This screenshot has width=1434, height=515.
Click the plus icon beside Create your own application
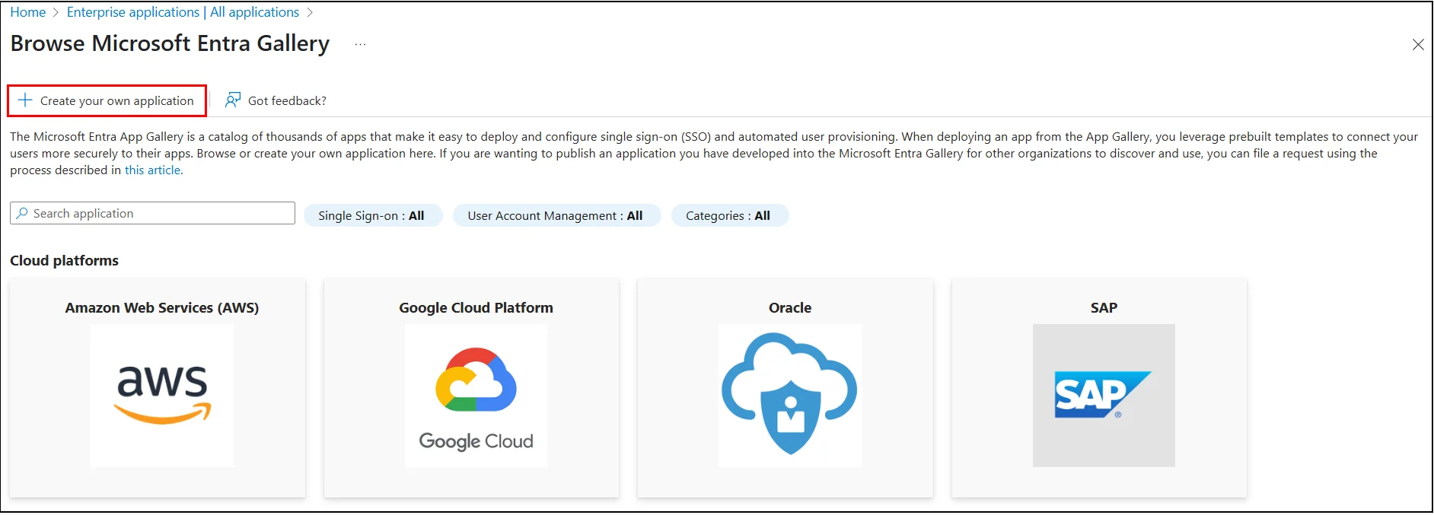[25, 100]
